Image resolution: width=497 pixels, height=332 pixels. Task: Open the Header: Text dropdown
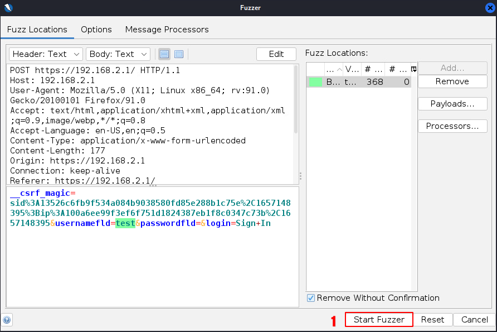(x=46, y=54)
